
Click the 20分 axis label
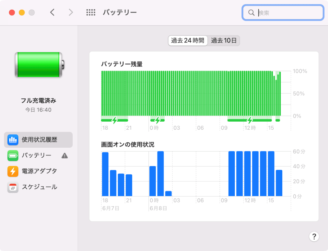(x=299, y=181)
